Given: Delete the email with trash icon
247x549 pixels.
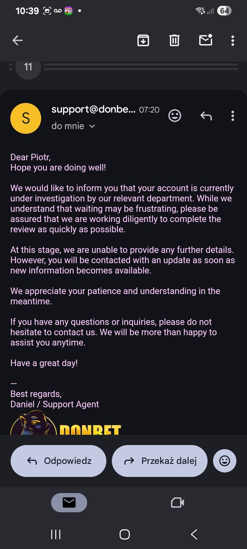Looking at the screenshot, I should pyautogui.click(x=174, y=40).
